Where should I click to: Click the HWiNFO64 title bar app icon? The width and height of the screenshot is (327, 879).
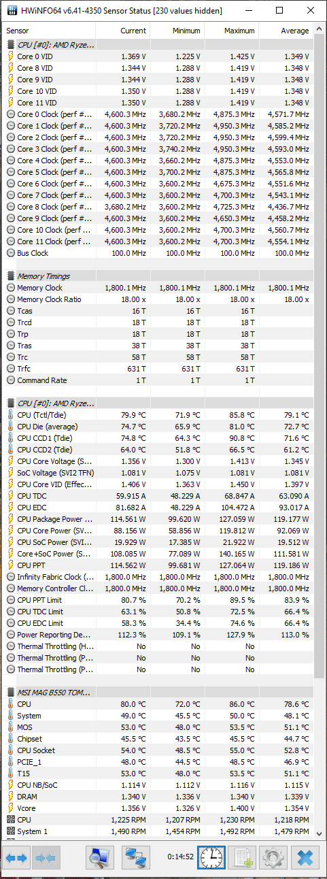[11, 11]
